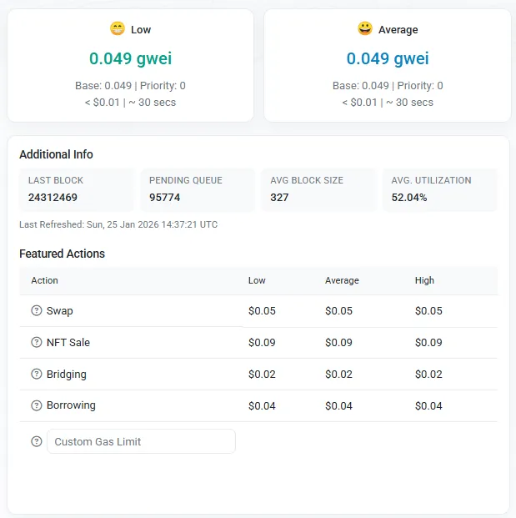Click the Avg Block Size stat box

(x=319, y=189)
